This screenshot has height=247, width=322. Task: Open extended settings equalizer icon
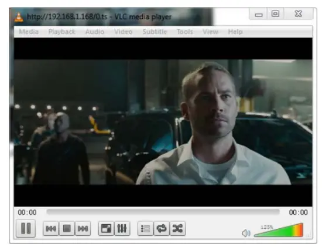pyautogui.click(x=122, y=228)
